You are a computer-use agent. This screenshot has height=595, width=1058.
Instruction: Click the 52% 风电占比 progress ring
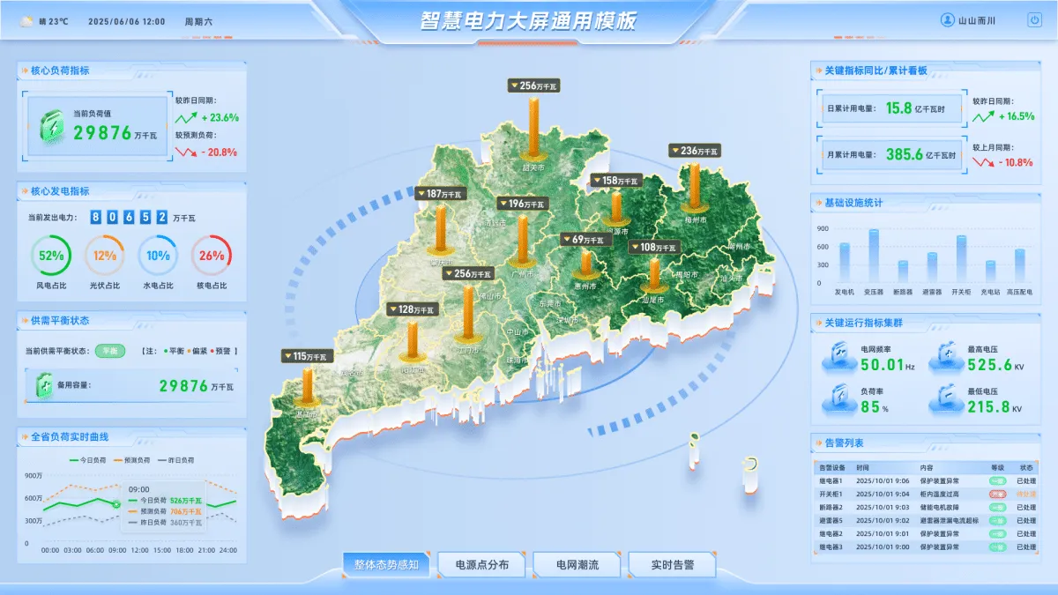tap(51, 256)
